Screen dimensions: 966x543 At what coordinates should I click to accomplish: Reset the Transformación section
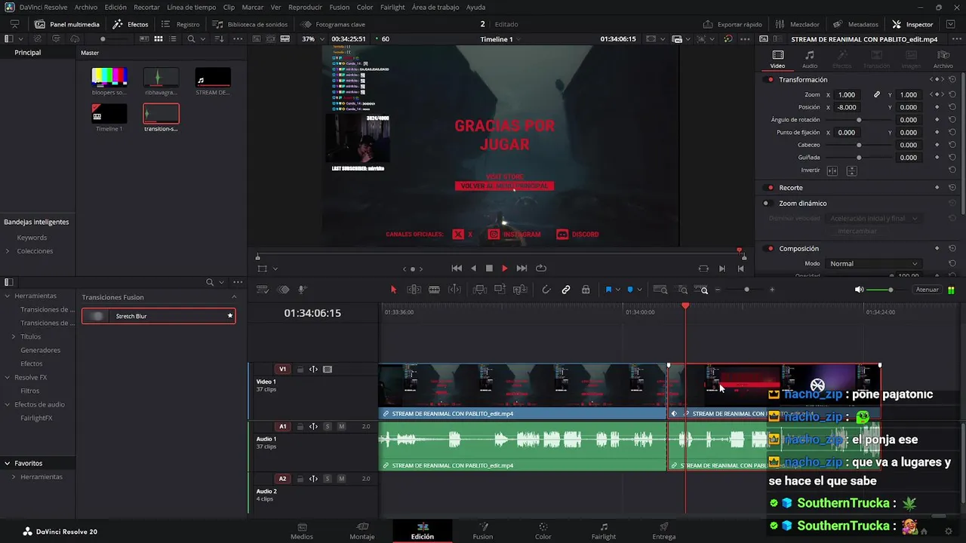[952, 79]
